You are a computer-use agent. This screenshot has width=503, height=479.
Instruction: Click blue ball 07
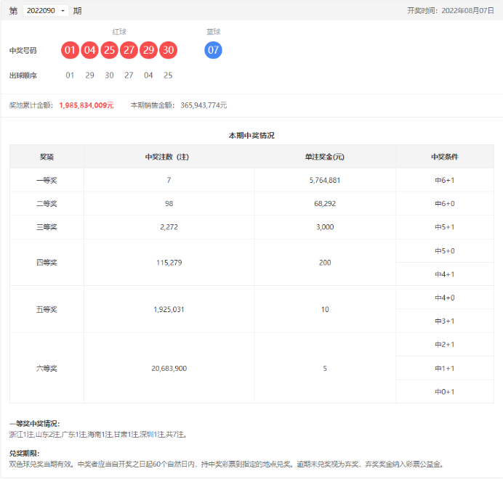(213, 50)
